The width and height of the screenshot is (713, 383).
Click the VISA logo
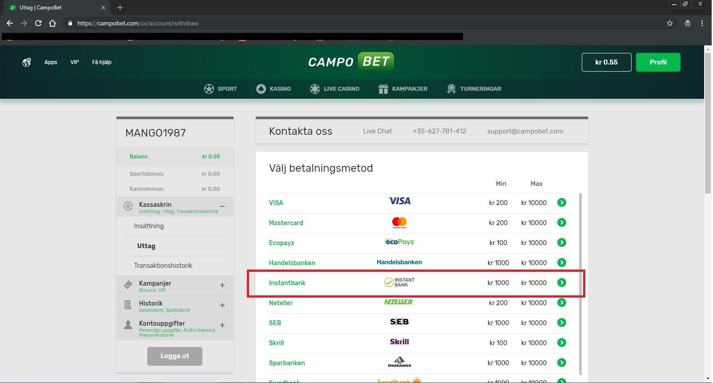(x=399, y=201)
